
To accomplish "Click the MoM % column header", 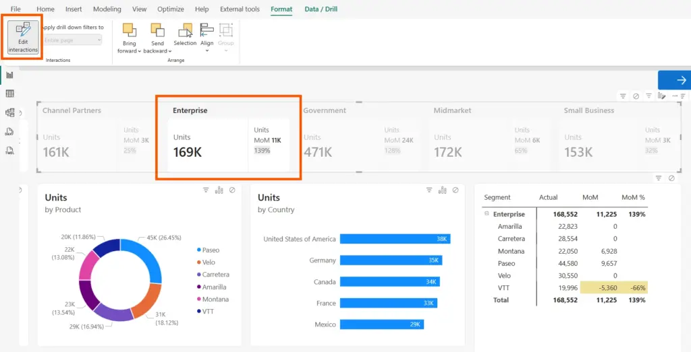I will point(633,197).
